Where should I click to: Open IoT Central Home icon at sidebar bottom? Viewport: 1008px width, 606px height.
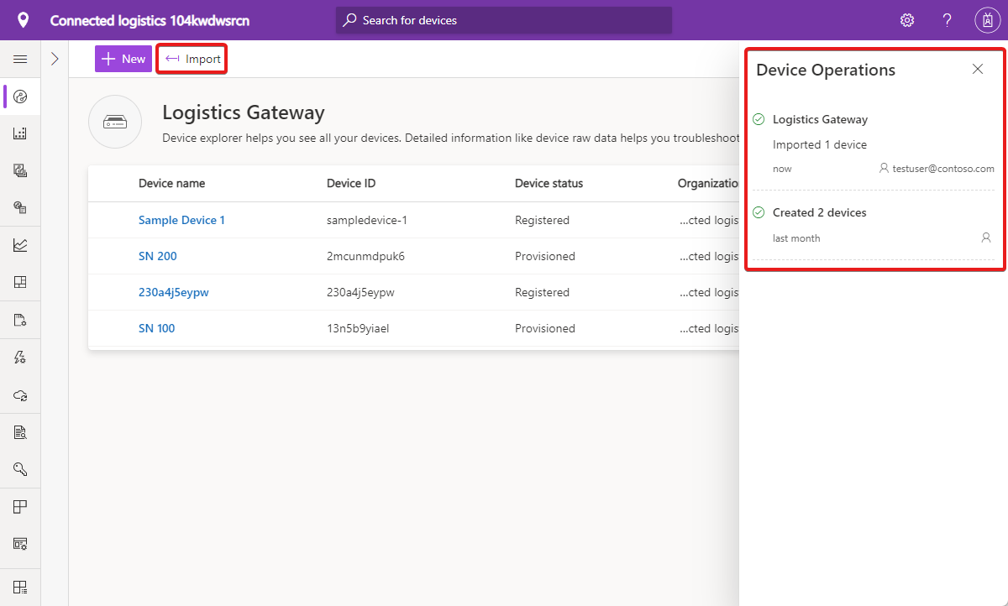(20, 587)
